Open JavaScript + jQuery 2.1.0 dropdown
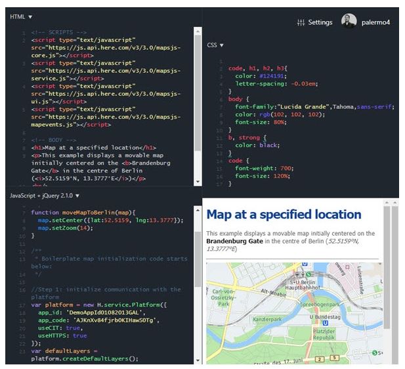The image size is (405, 369). [45, 196]
